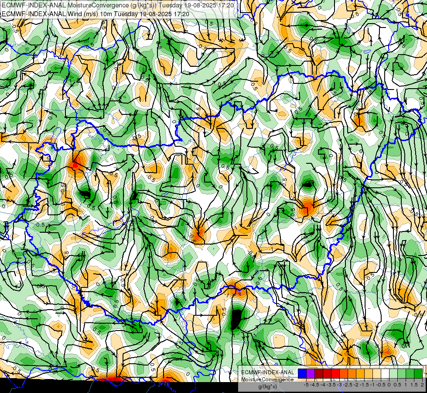Click the 'Wind (m/s) 10m' title line

(x=96, y=14)
